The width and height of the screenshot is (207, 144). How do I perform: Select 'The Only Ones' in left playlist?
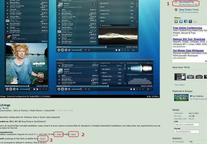point(27,31)
